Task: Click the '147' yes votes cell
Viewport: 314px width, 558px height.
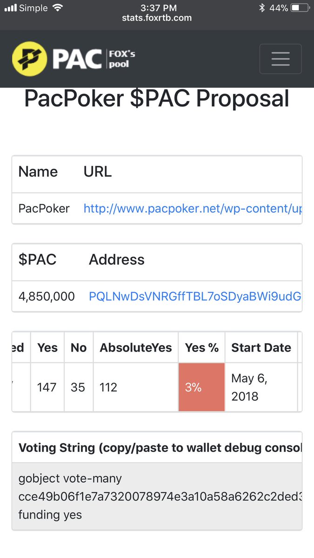Action: pos(47,387)
